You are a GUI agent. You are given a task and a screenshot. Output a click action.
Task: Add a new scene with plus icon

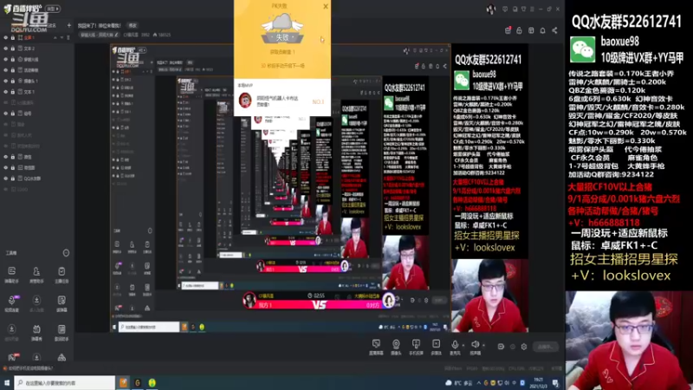click(68, 25)
